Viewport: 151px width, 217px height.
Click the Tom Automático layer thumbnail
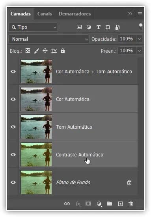click(36, 127)
